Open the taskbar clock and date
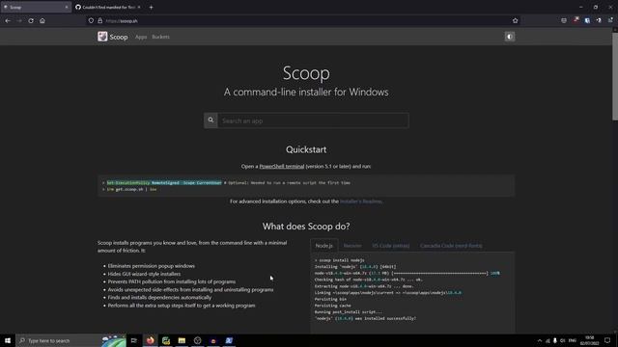Image resolution: width=618 pixels, height=347 pixels. point(590,340)
